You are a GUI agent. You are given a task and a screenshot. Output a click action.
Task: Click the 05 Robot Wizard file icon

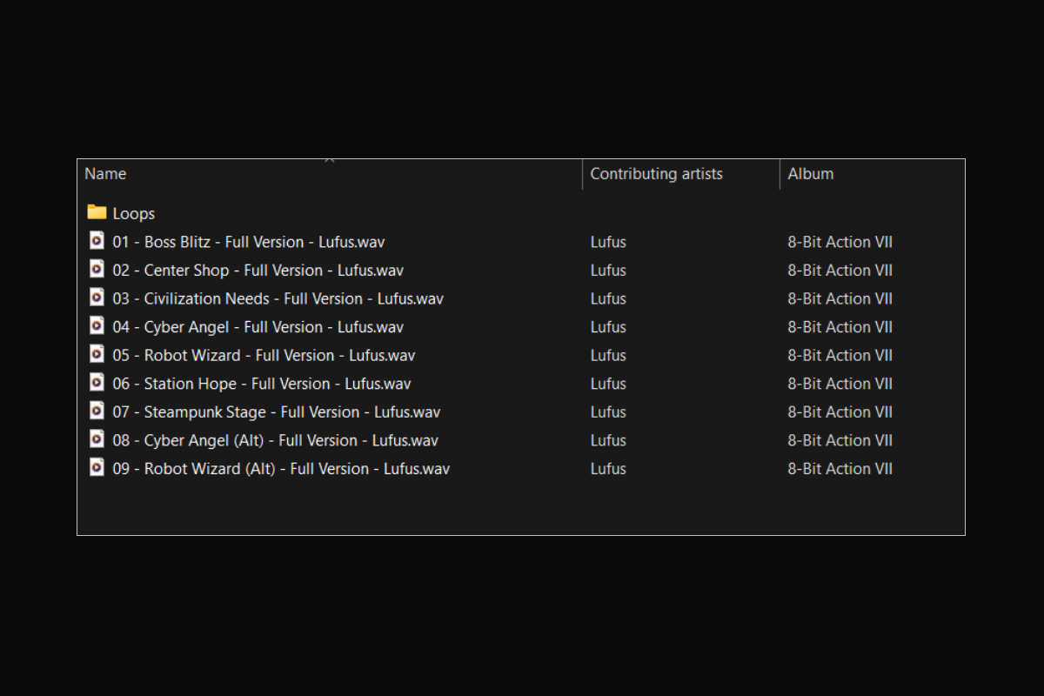pos(97,354)
